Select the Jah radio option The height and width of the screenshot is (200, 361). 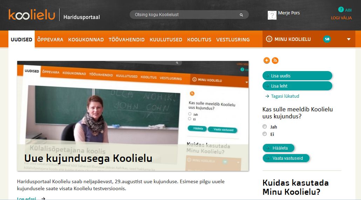coord(265,126)
